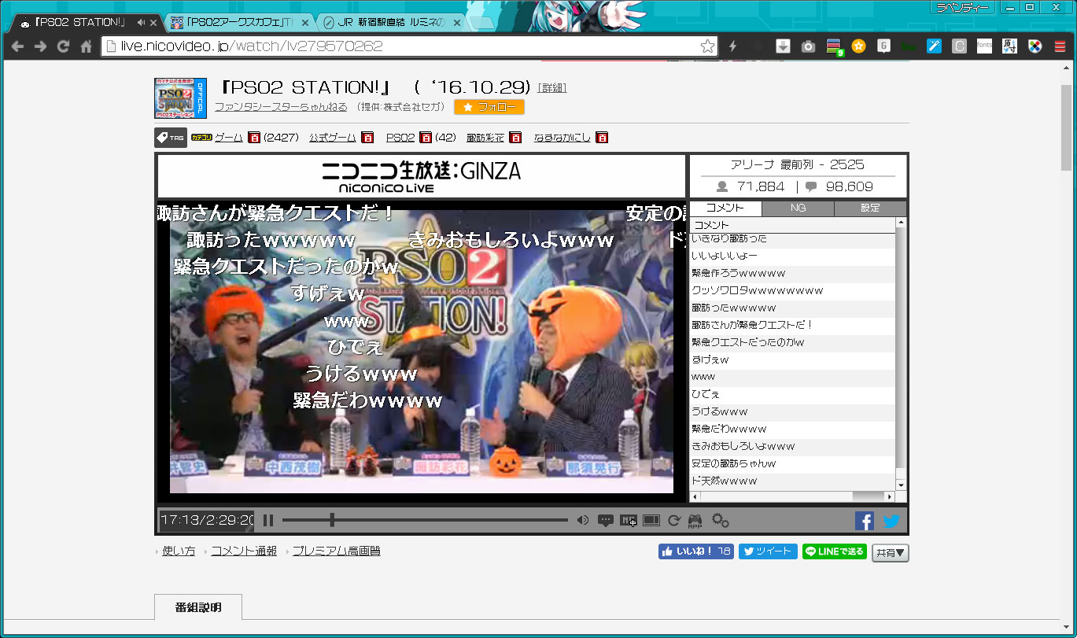Open dictionary icon next to なすなかにし tag
The width and height of the screenshot is (1077, 638).
[x=601, y=138]
